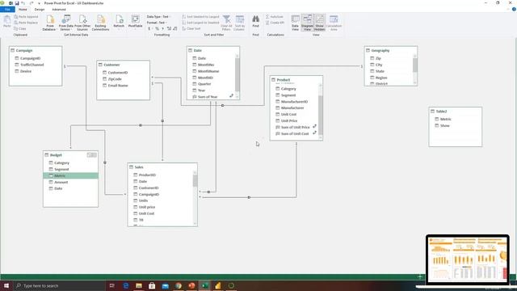Select TrafficChannel field in Campaign table

tap(32, 65)
